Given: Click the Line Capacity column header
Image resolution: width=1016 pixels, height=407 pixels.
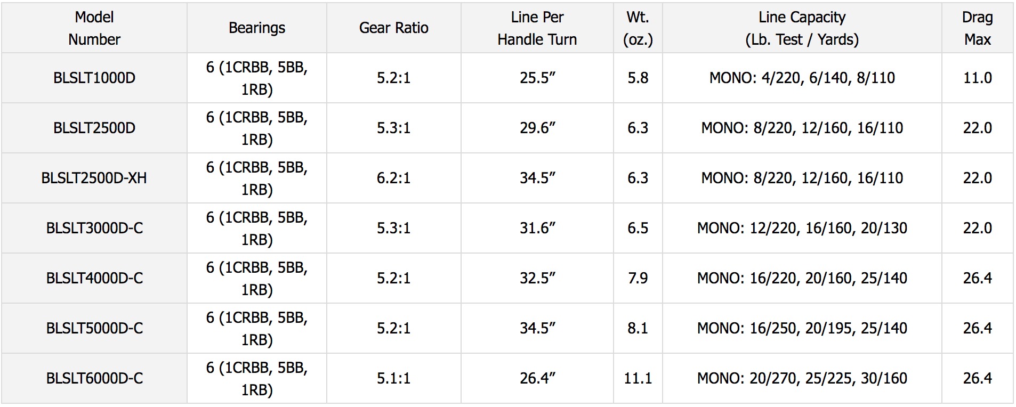Looking at the screenshot, I should tap(802, 28).
